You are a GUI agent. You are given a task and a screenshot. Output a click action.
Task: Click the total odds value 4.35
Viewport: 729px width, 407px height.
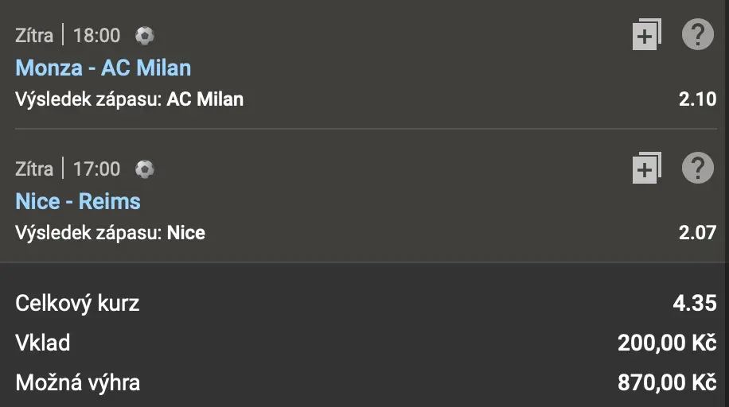tap(694, 303)
